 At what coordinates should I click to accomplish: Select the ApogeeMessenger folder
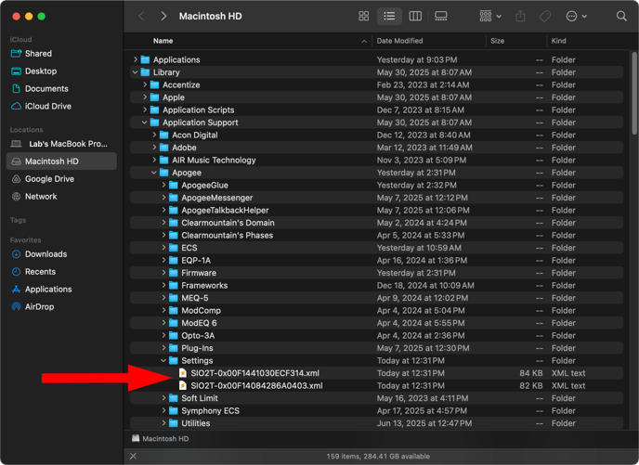coord(376,198)
